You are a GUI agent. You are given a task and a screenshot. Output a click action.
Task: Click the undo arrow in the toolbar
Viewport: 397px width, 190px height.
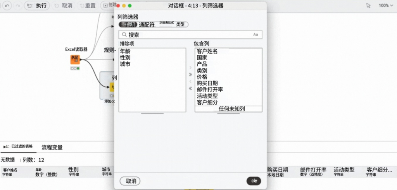coord(7,6)
